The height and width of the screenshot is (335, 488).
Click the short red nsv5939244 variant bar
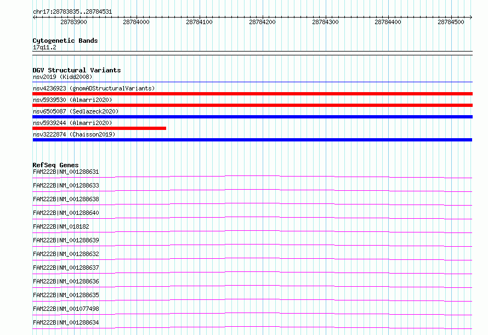[x=99, y=128]
